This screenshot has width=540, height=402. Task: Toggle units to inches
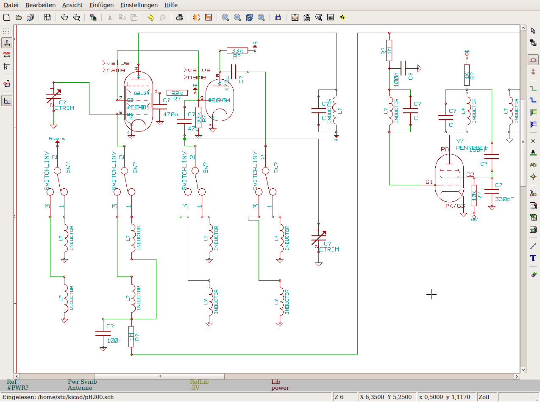tap(6, 43)
